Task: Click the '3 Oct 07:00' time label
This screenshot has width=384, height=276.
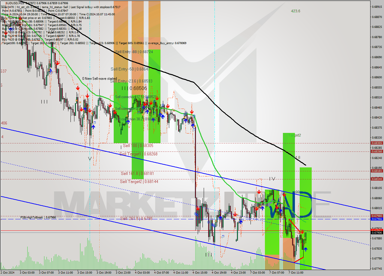Action: [46, 273]
